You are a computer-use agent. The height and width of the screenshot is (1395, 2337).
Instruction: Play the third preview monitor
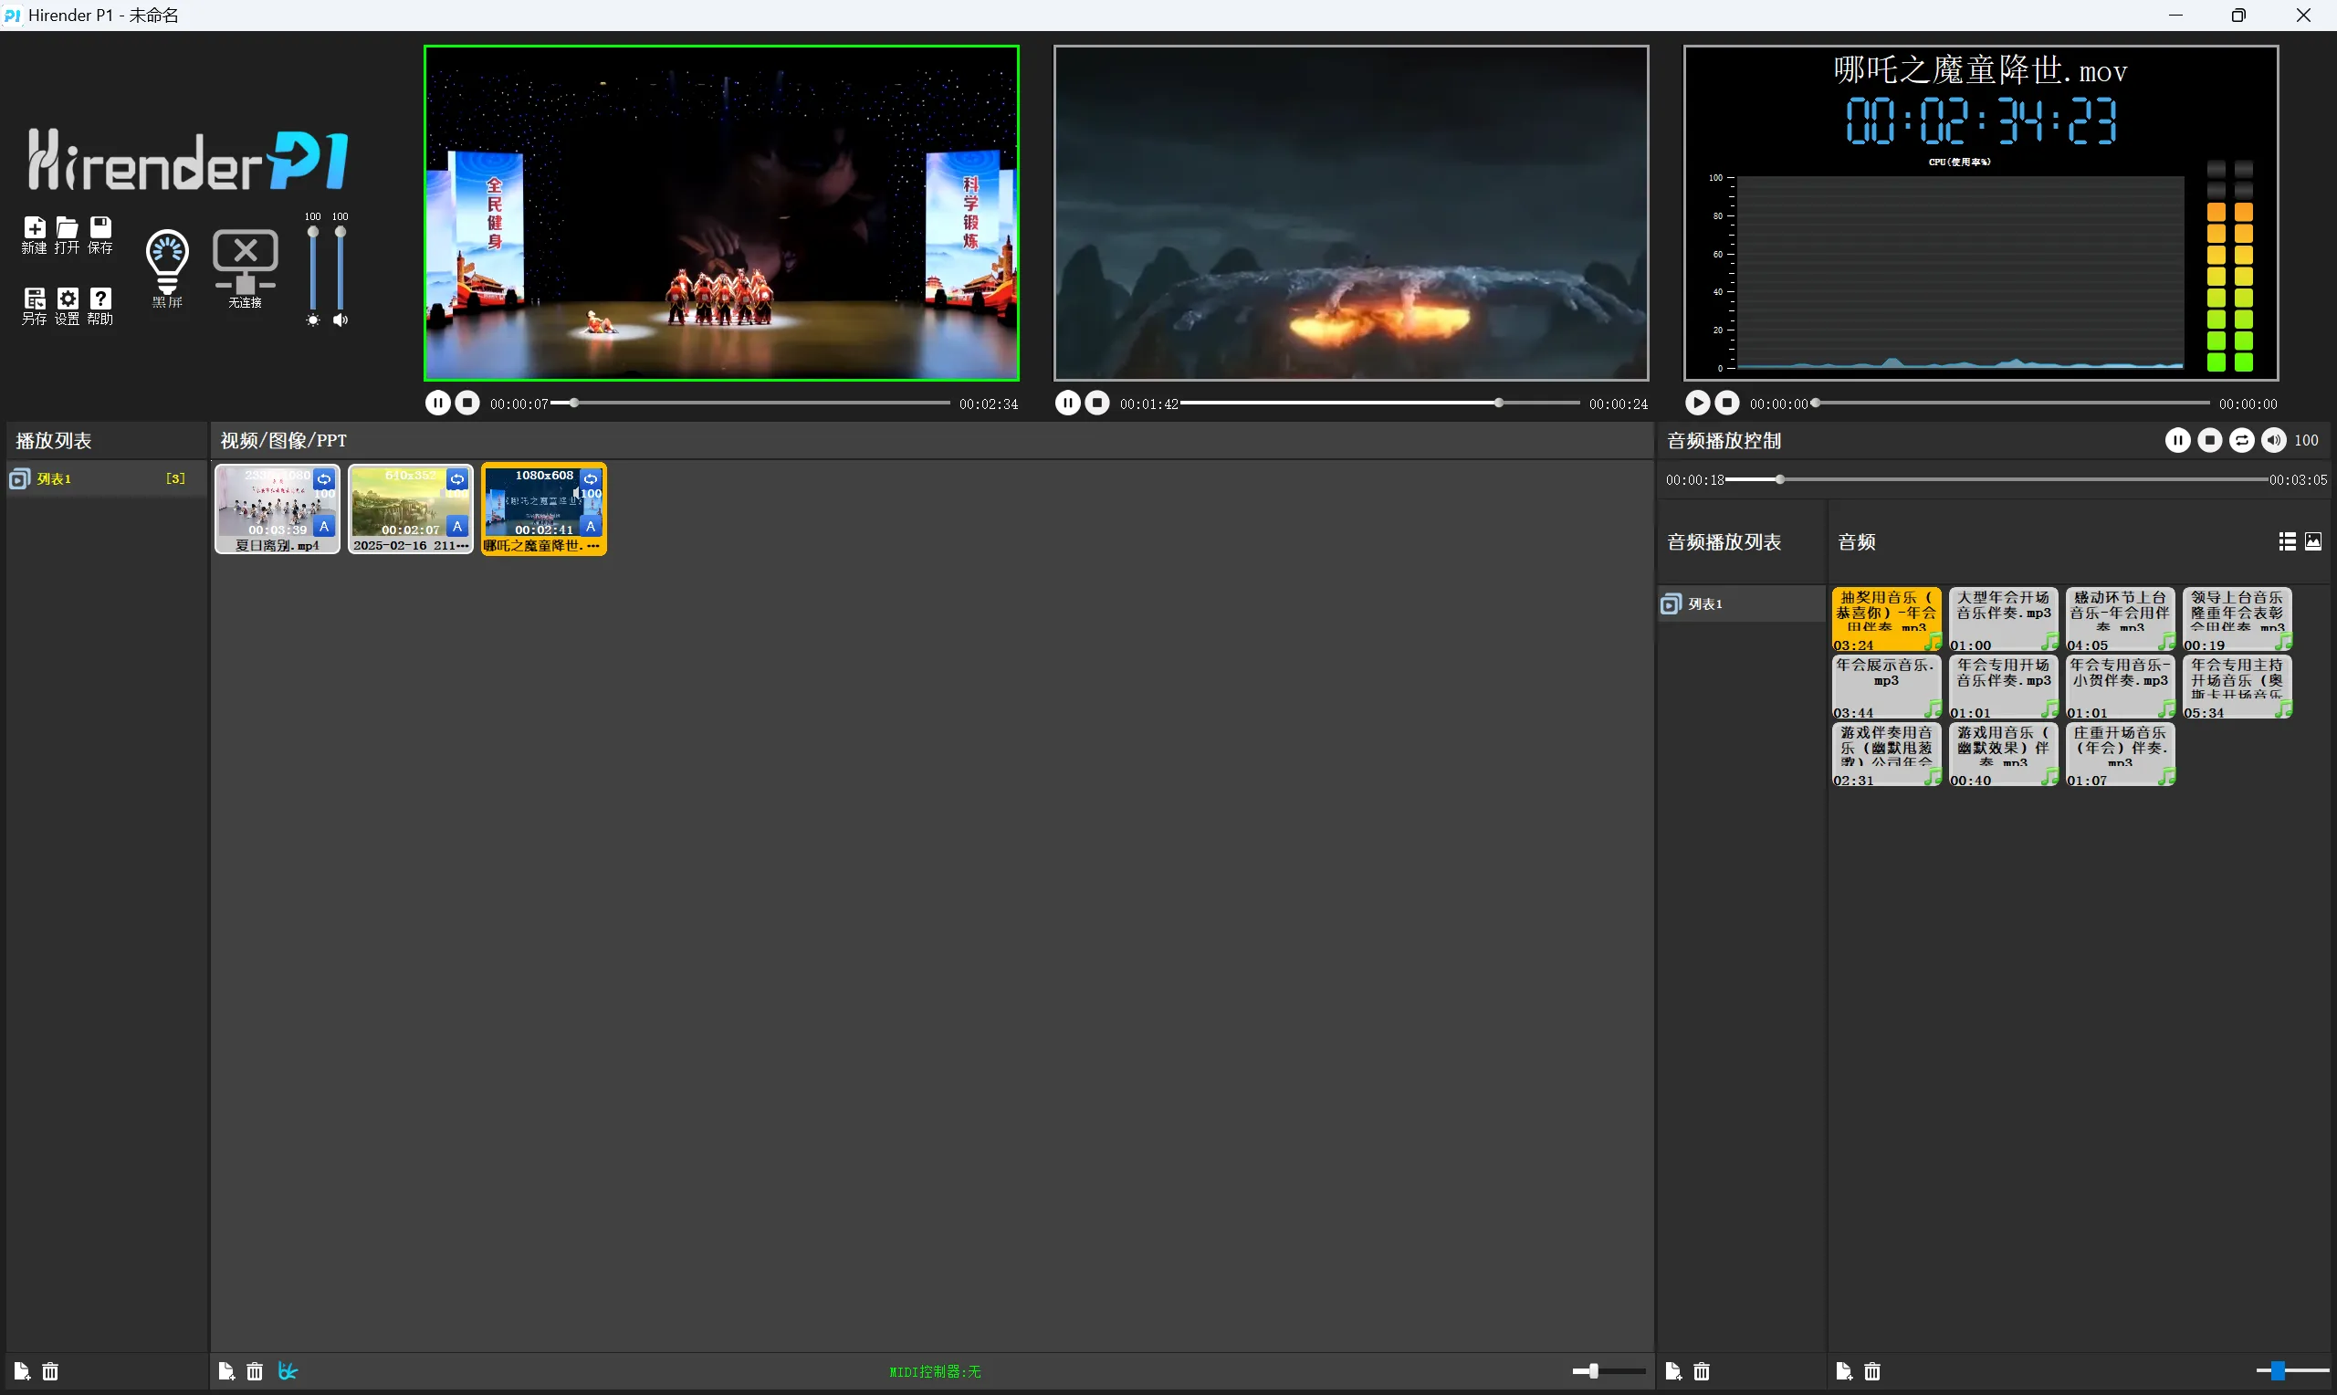pyautogui.click(x=1697, y=404)
